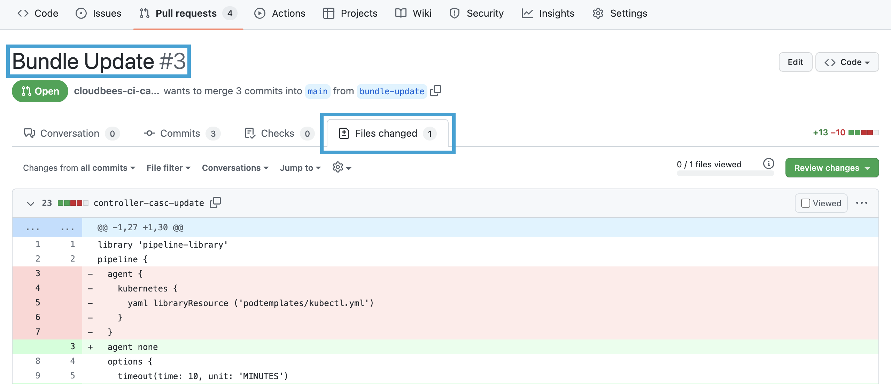Click the Review changes button
The image size is (891, 384).
(x=831, y=168)
